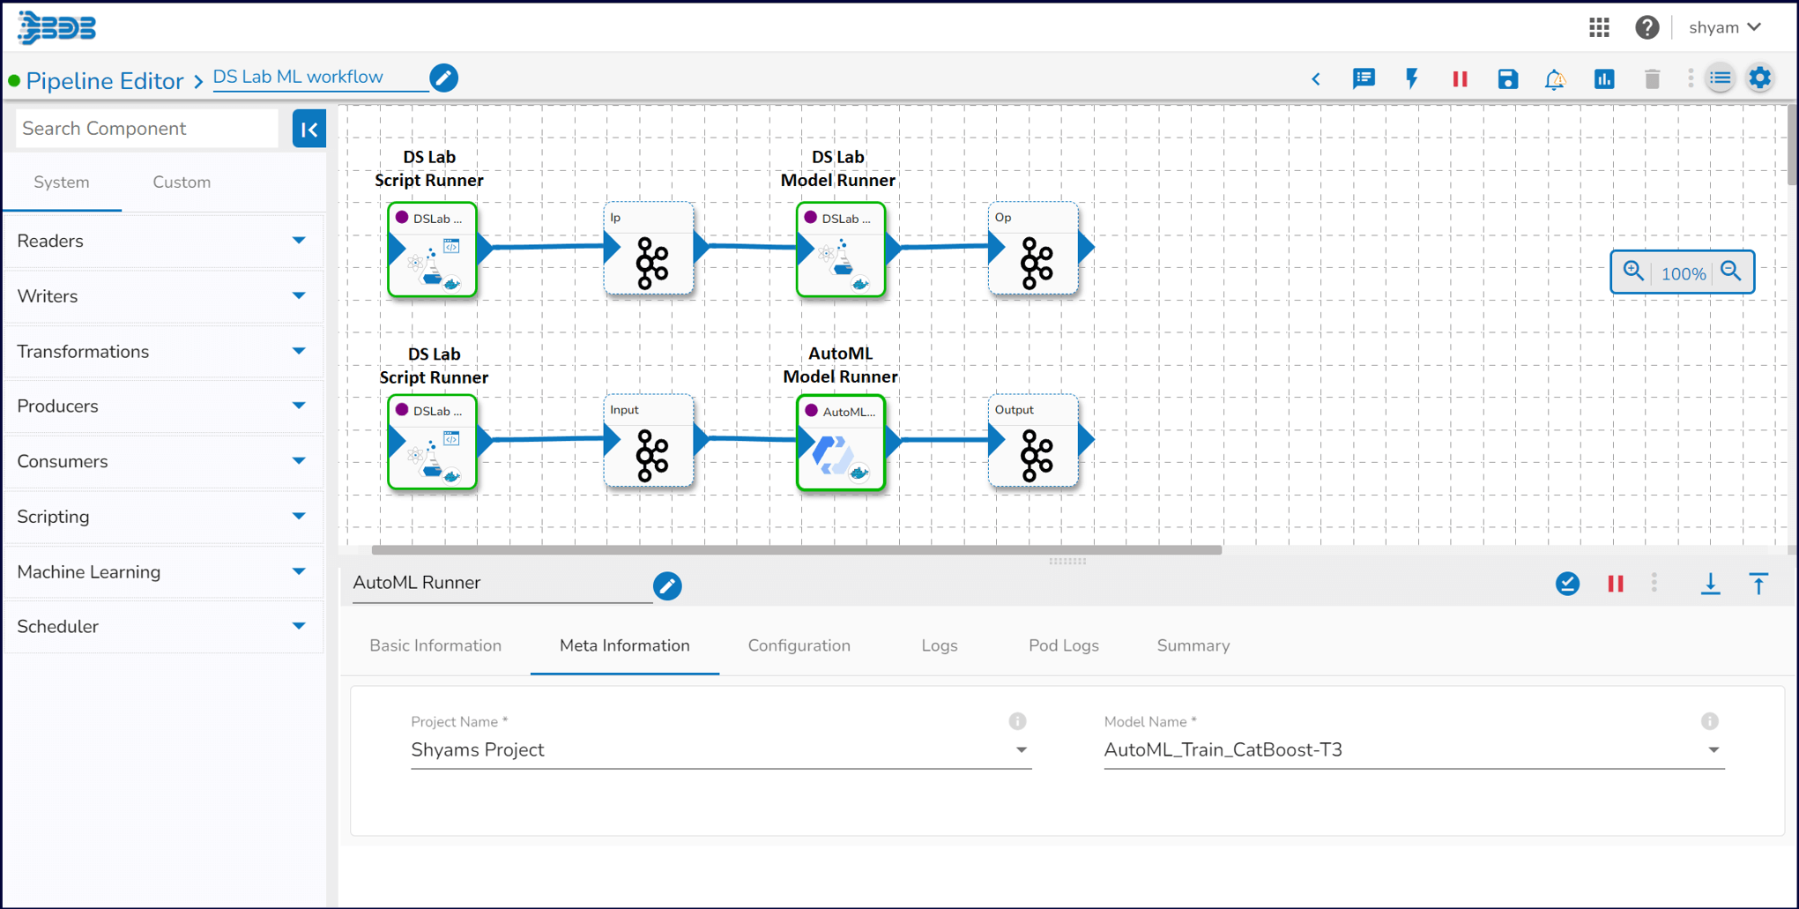Maximize component panel with up arrow icon
1799x909 pixels.
point(1759,584)
